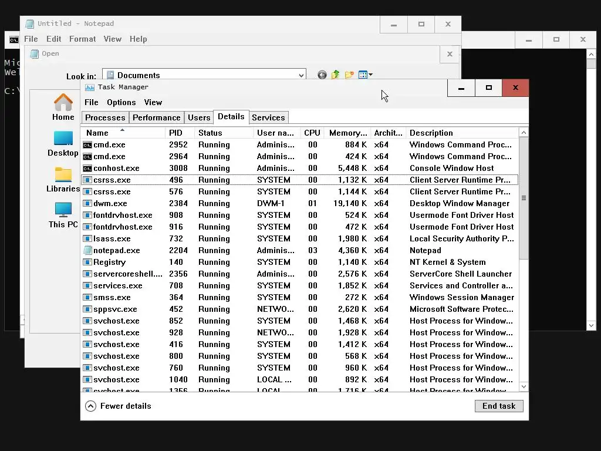Viewport: 601px width, 451px height.
Task: Sort by the Architecture column header
Action: (389, 133)
